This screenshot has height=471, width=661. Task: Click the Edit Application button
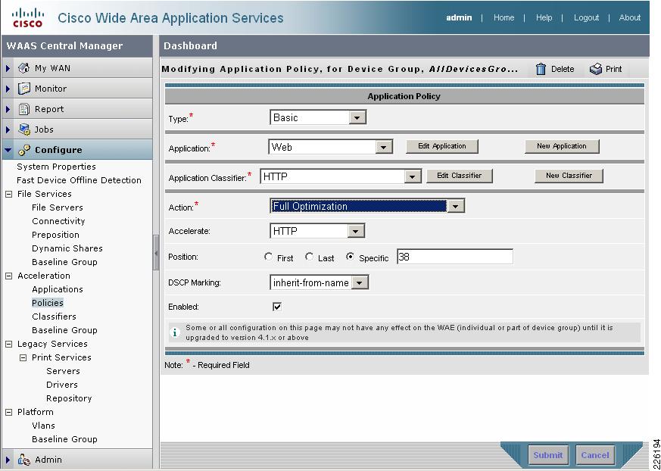(441, 146)
